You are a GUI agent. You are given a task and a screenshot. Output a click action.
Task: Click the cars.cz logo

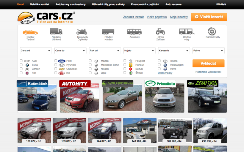click(46, 18)
